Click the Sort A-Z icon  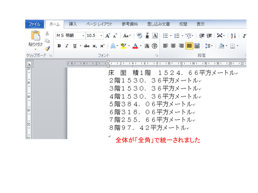pos(233,36)
